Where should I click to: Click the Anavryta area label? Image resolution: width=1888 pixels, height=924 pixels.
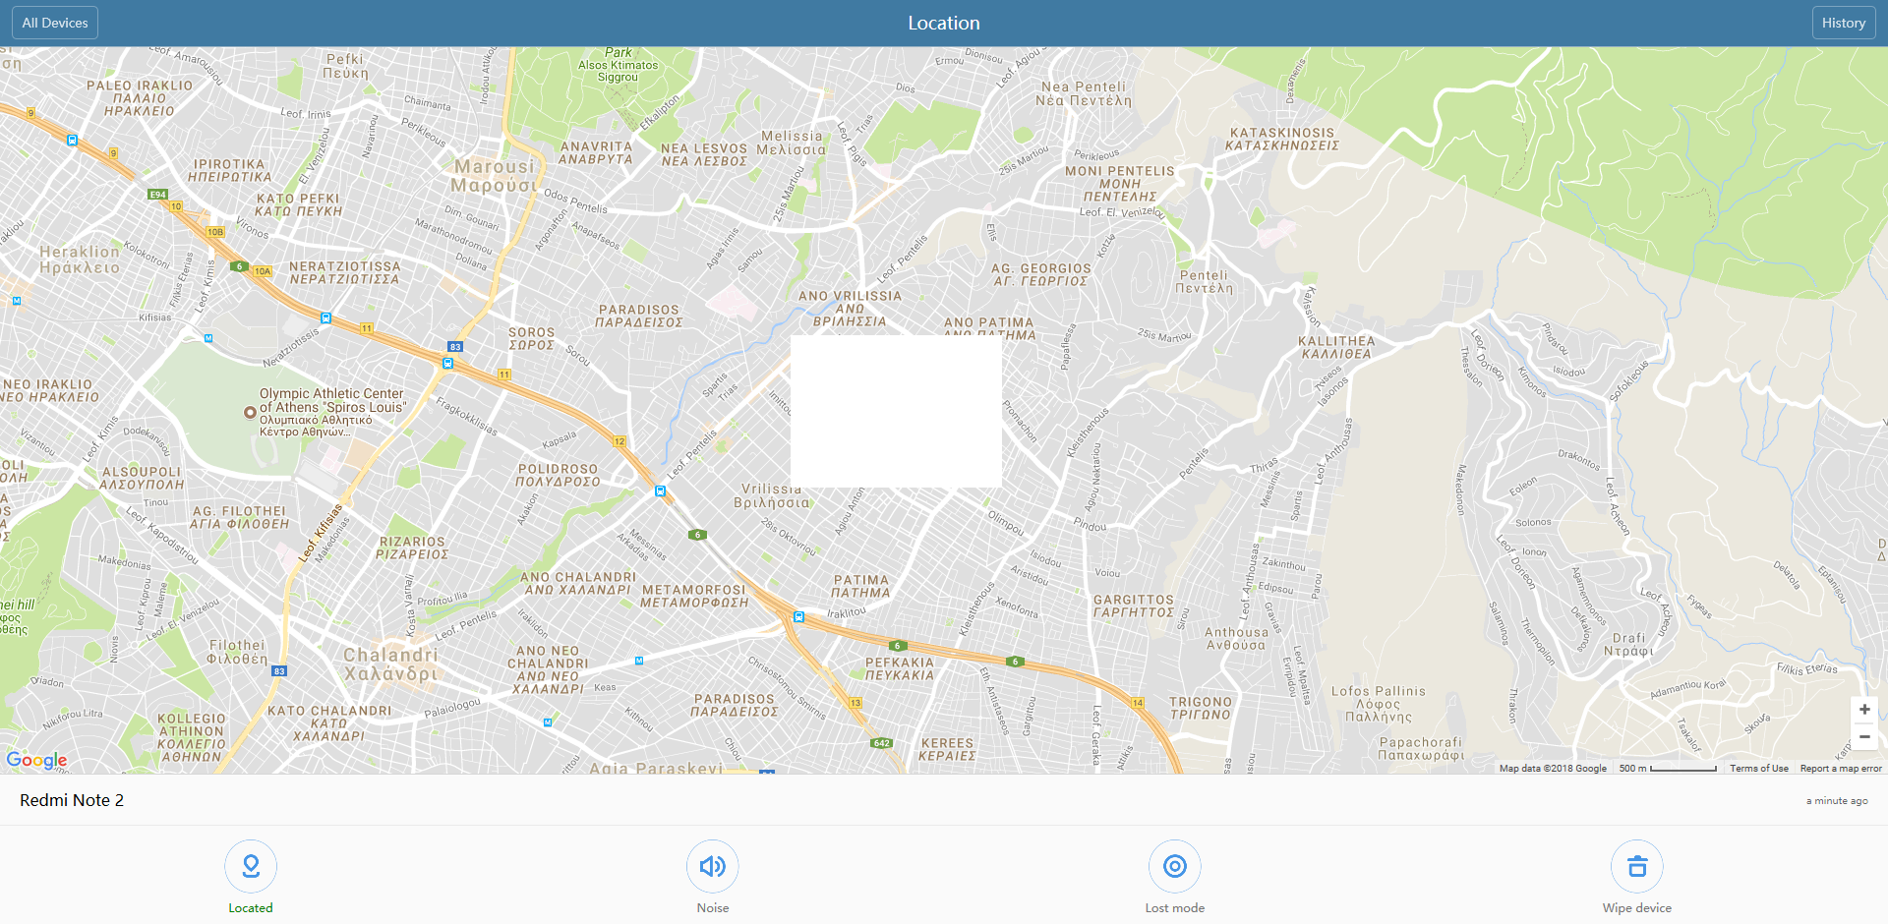point(596,153)
